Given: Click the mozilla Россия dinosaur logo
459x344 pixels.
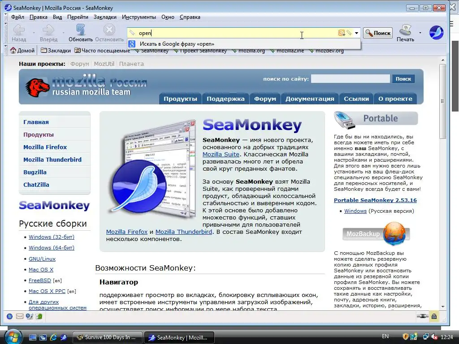Looking at the screenshot, I should (x=37, y=87).
